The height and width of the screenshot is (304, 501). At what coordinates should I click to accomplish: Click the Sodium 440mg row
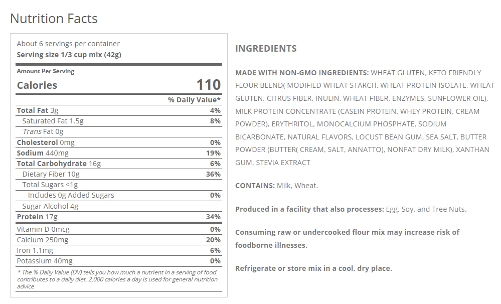[x=42, y=153]
